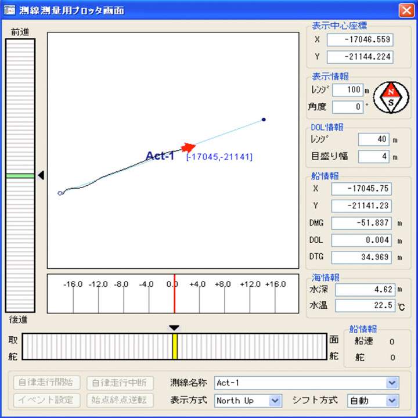
Task: Click the display range field showing 100
Action: (347, 90)
